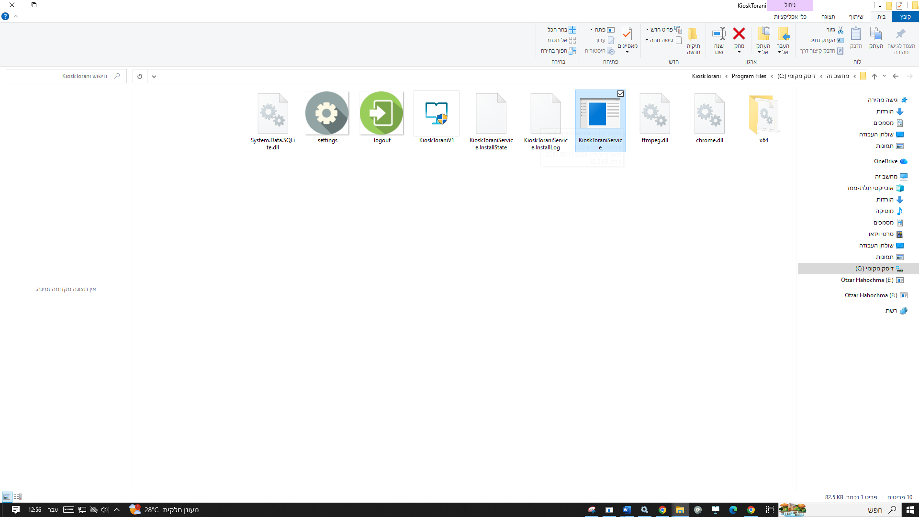
Task: Open the New item (פריט חדש) dropdown
Action: pos(664,30)
